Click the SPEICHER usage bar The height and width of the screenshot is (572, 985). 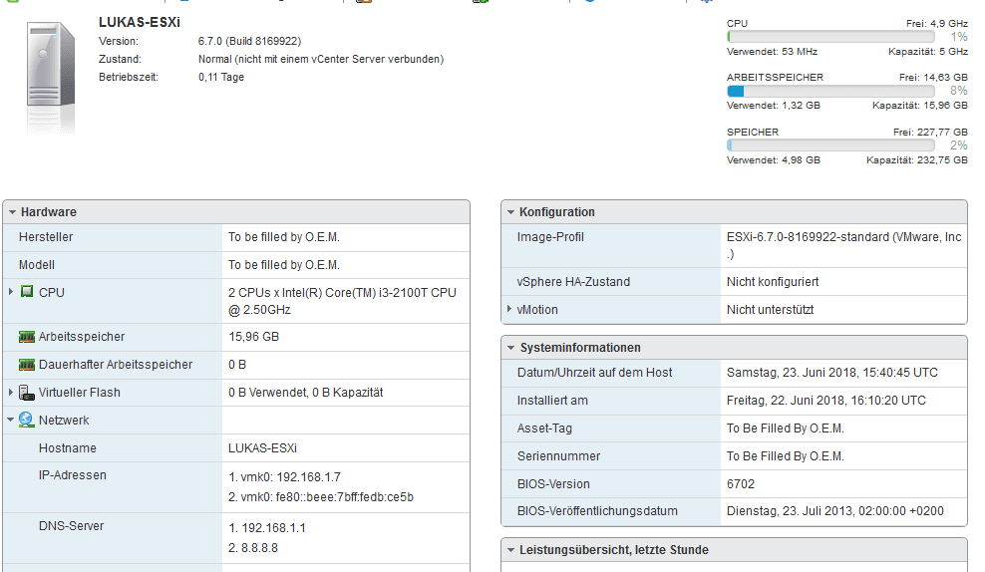pos(831,145)
